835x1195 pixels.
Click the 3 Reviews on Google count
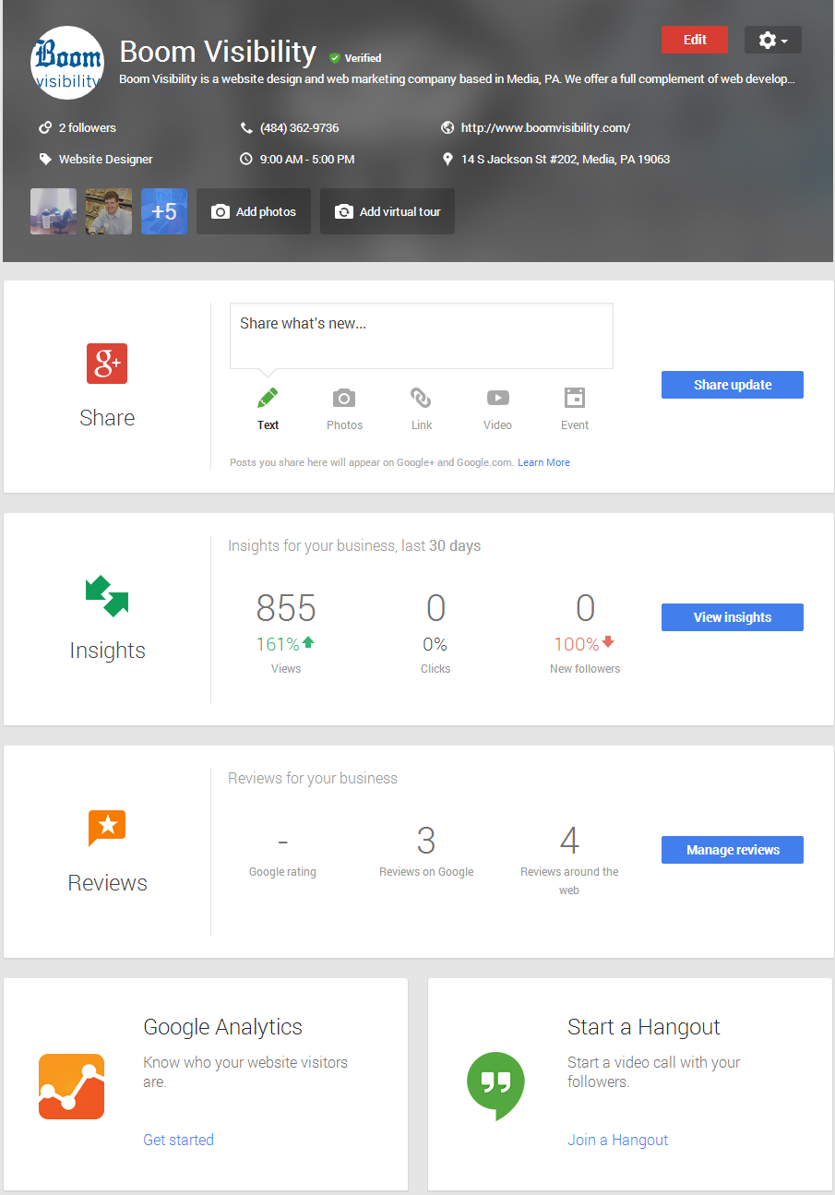click(426, 841)
